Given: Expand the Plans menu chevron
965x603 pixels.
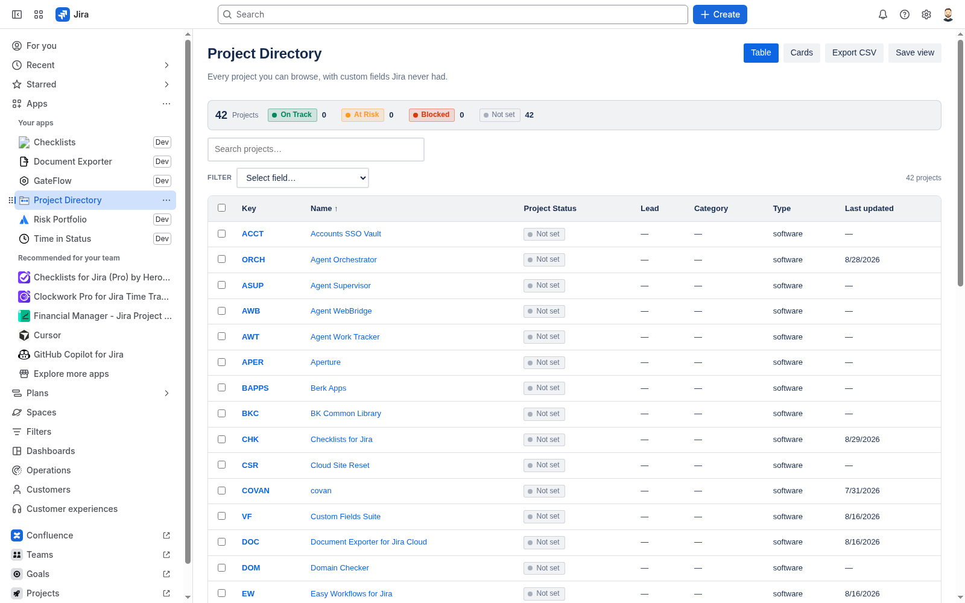Looking at the screenshot, I should coord(166,393).
